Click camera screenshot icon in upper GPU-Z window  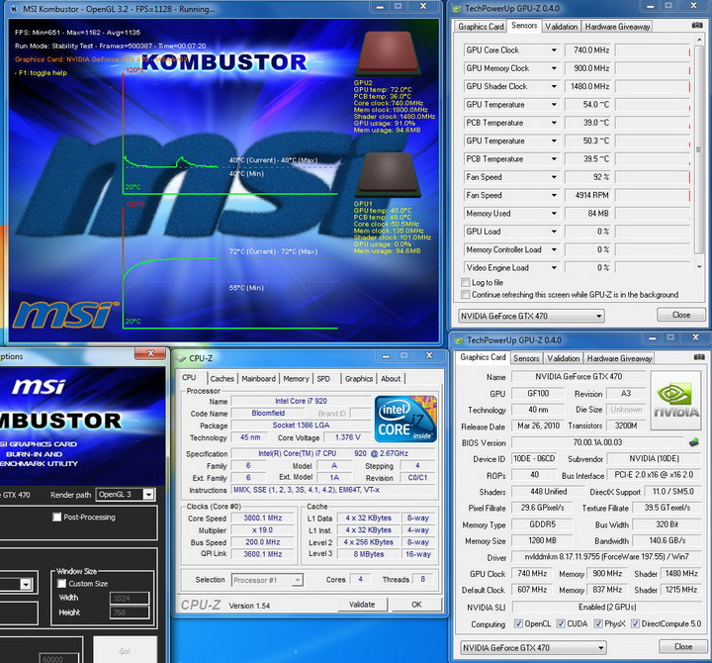[697, 26]
